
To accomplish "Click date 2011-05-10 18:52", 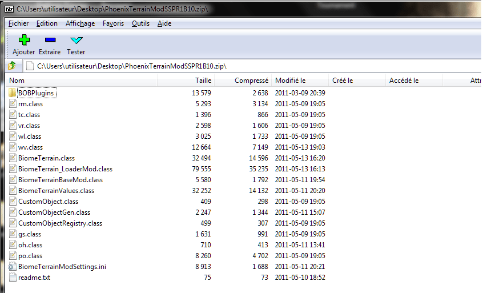I will (x=300, y=277).
